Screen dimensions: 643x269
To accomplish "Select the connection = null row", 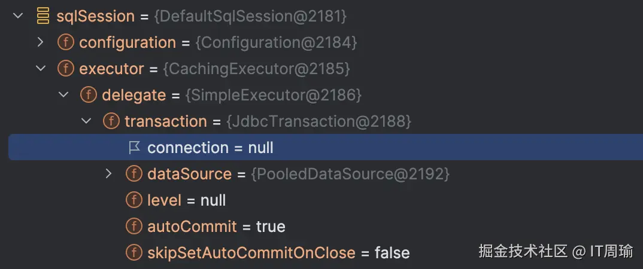I will point(210,148).
